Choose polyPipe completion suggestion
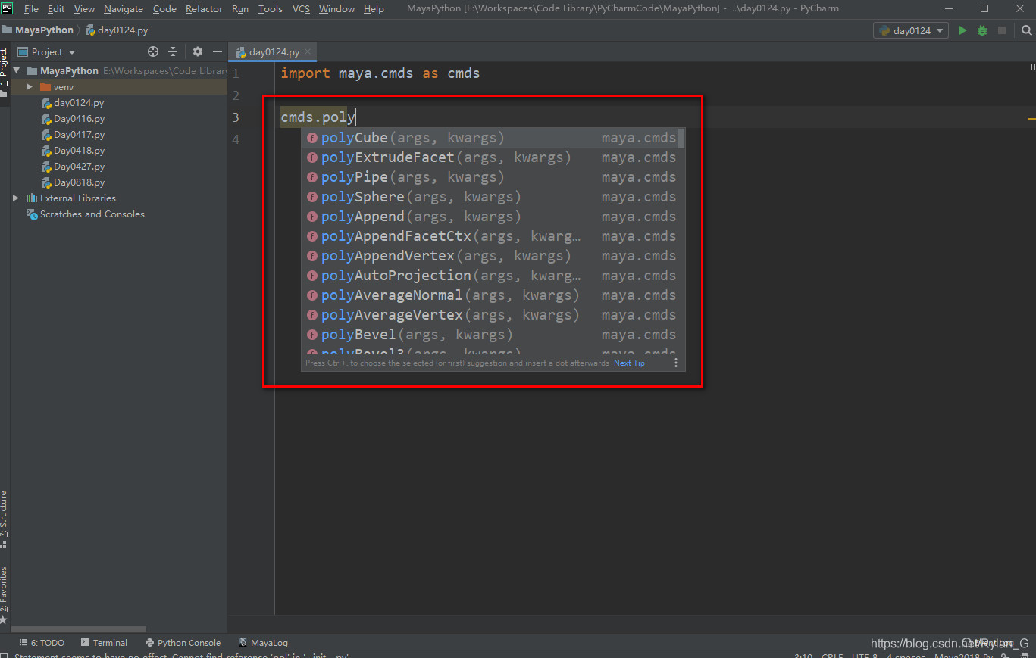1036x658 pixels. (x=491, y=177)
